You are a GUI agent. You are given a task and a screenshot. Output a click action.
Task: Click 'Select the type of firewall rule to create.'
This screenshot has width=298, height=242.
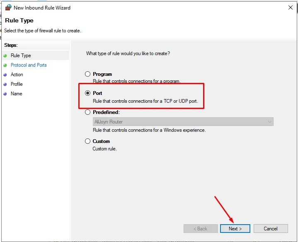(x=43, y=31)
